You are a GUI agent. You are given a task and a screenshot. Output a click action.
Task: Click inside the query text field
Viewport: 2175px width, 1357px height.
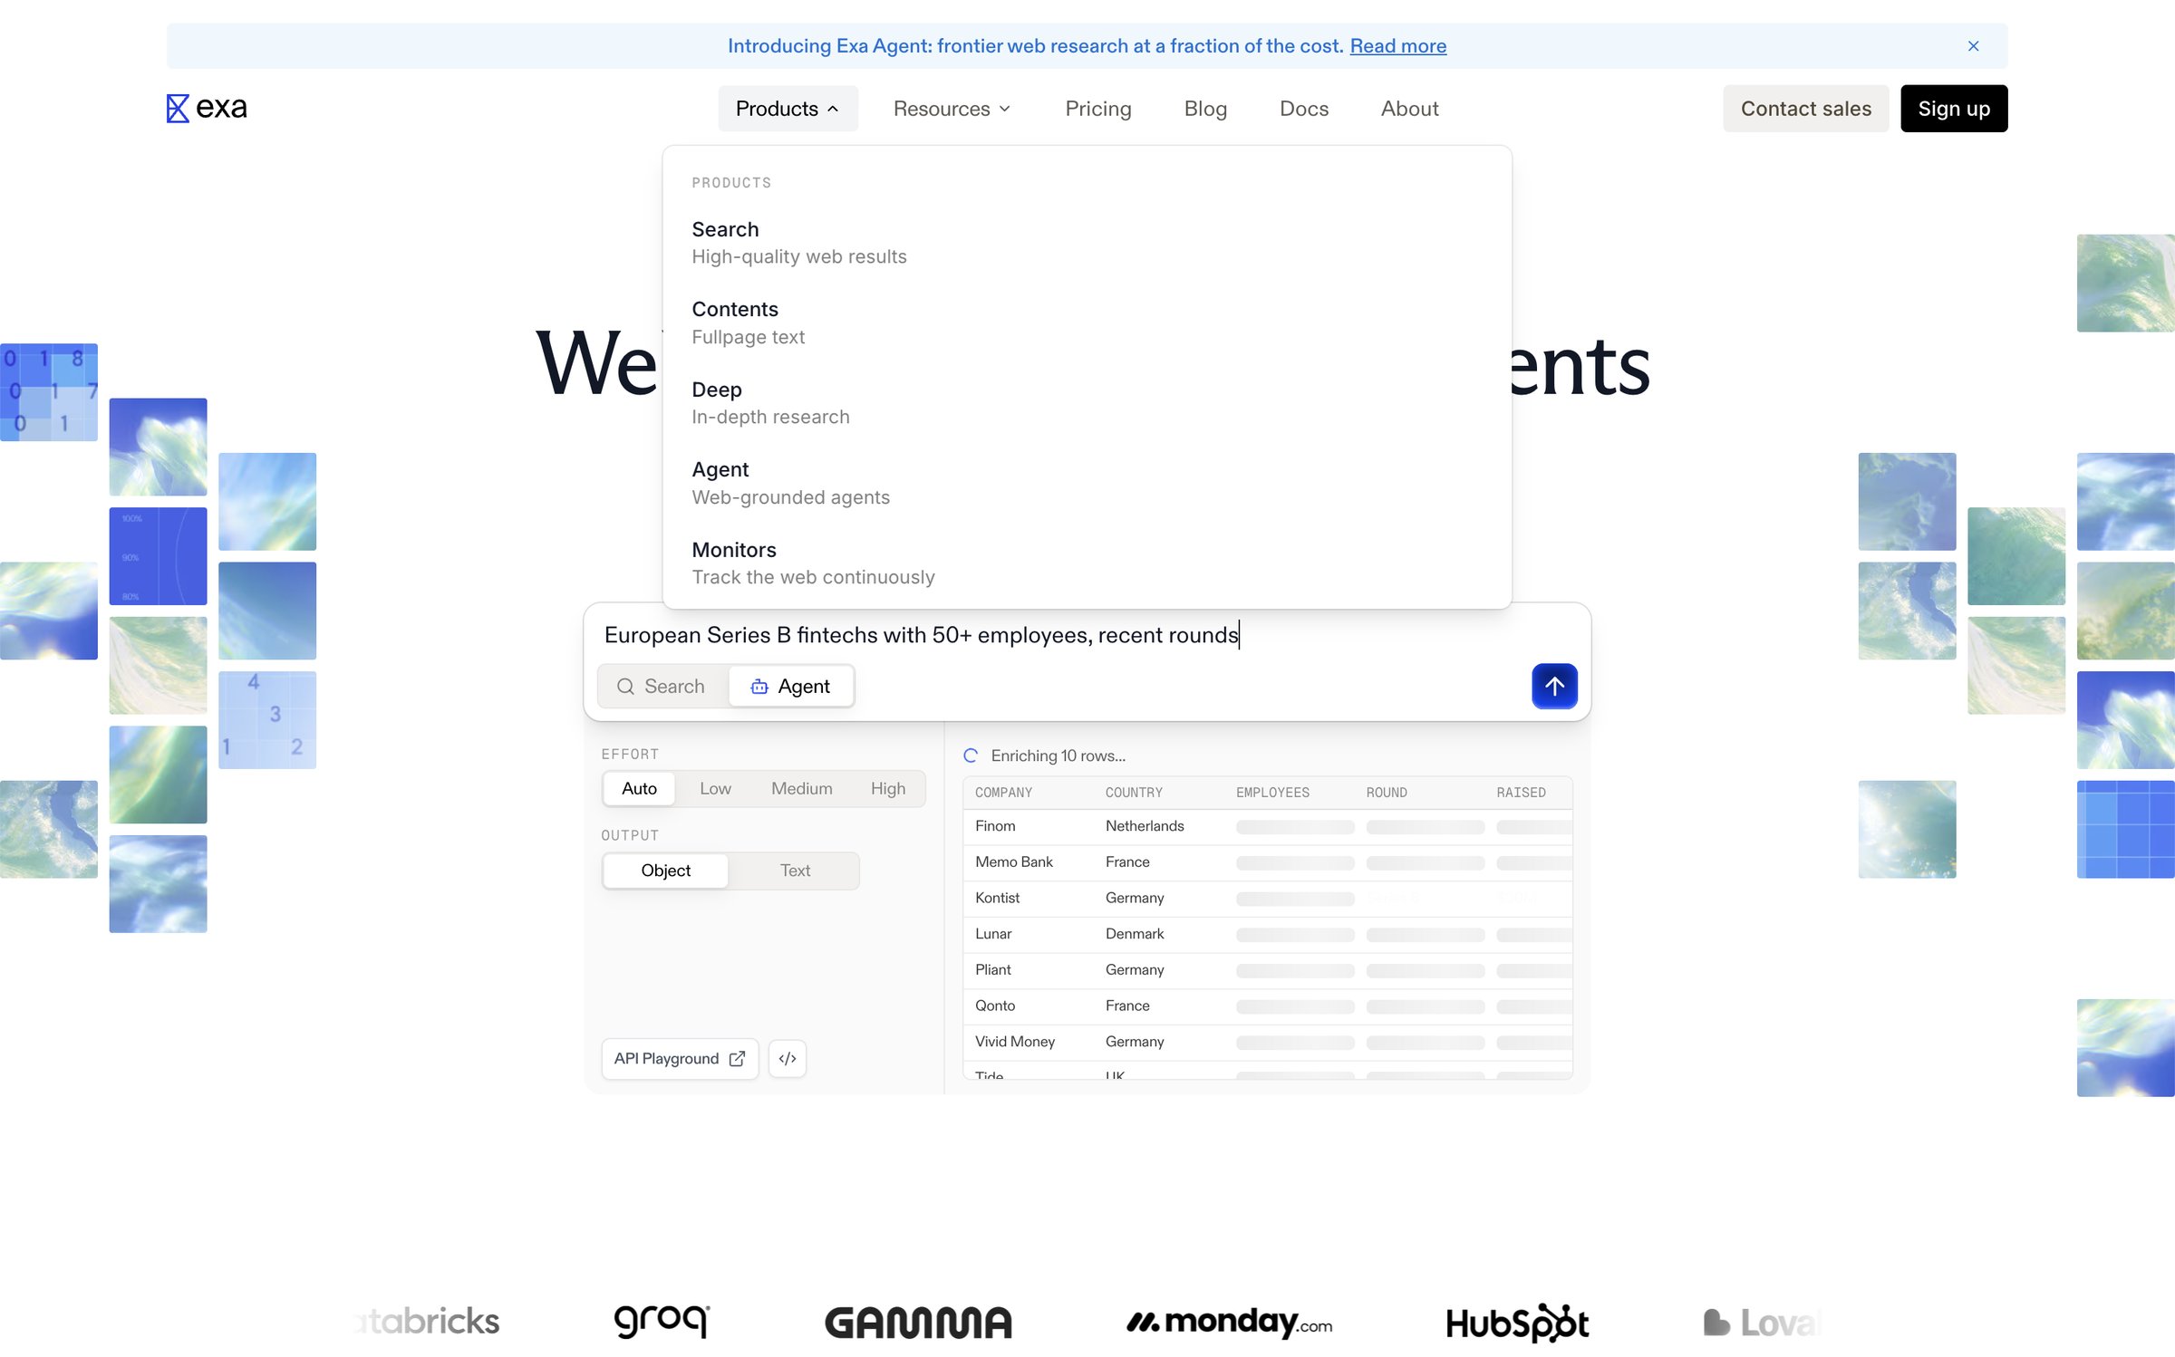click(x=1087, y=635)
